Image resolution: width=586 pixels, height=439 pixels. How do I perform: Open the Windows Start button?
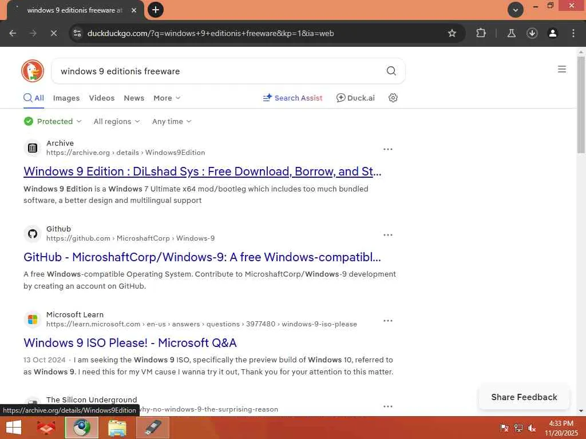[x=14, y=428]
